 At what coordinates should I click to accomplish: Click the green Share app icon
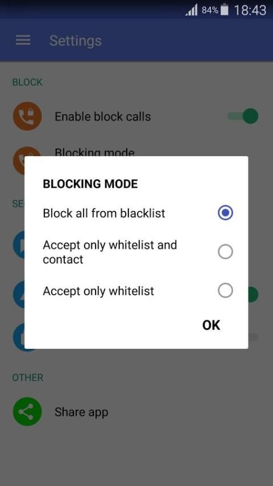coord(27,411)
